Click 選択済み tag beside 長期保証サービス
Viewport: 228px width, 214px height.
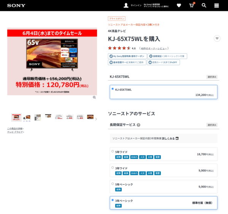pyautogui.click(x=212, y=125)
